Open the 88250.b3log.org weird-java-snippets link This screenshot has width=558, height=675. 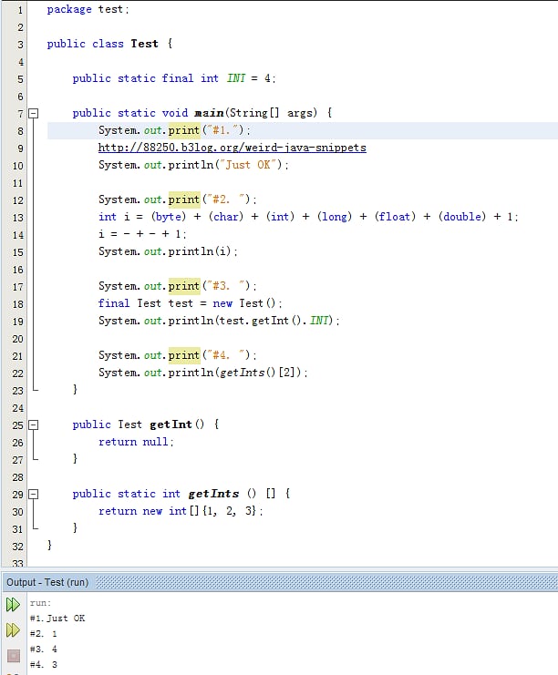232,148
